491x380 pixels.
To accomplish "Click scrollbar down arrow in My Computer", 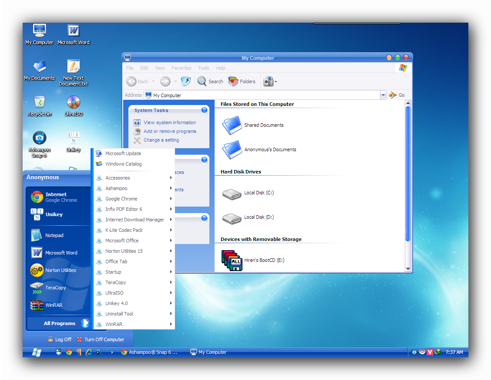I will point(408,269).
